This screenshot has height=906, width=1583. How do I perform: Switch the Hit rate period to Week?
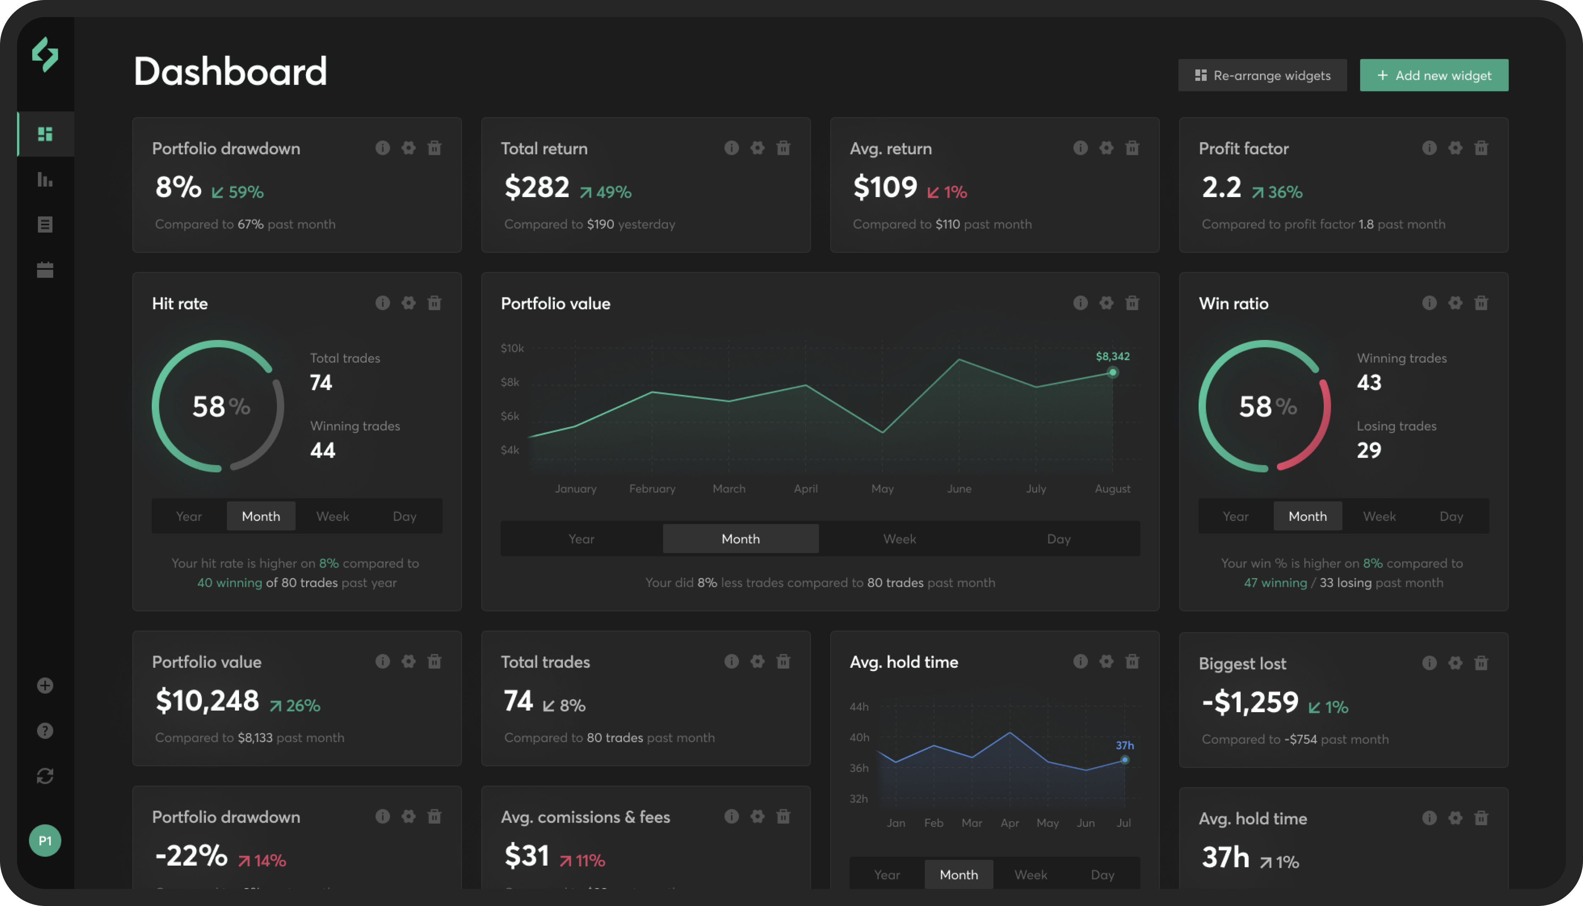[332, 516]
